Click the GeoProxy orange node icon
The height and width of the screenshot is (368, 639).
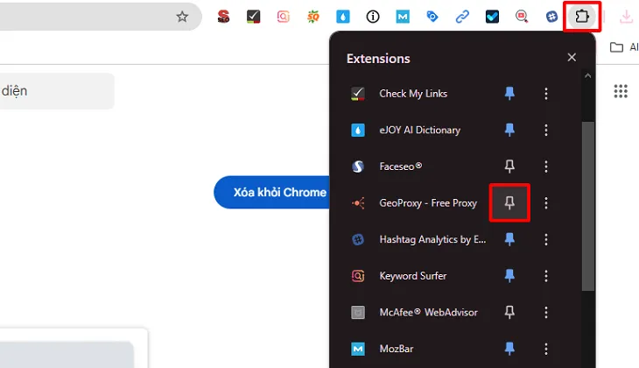(x=358, y=202)
